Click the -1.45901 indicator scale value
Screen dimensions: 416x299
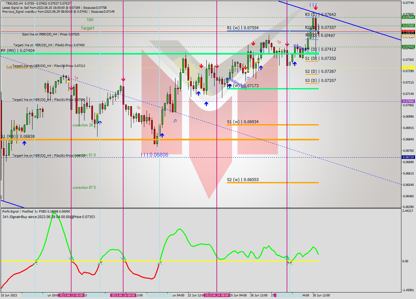(x=409, y=290)
